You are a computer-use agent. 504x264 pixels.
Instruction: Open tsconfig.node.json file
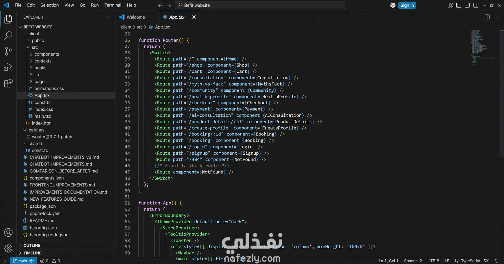[49, 235]
